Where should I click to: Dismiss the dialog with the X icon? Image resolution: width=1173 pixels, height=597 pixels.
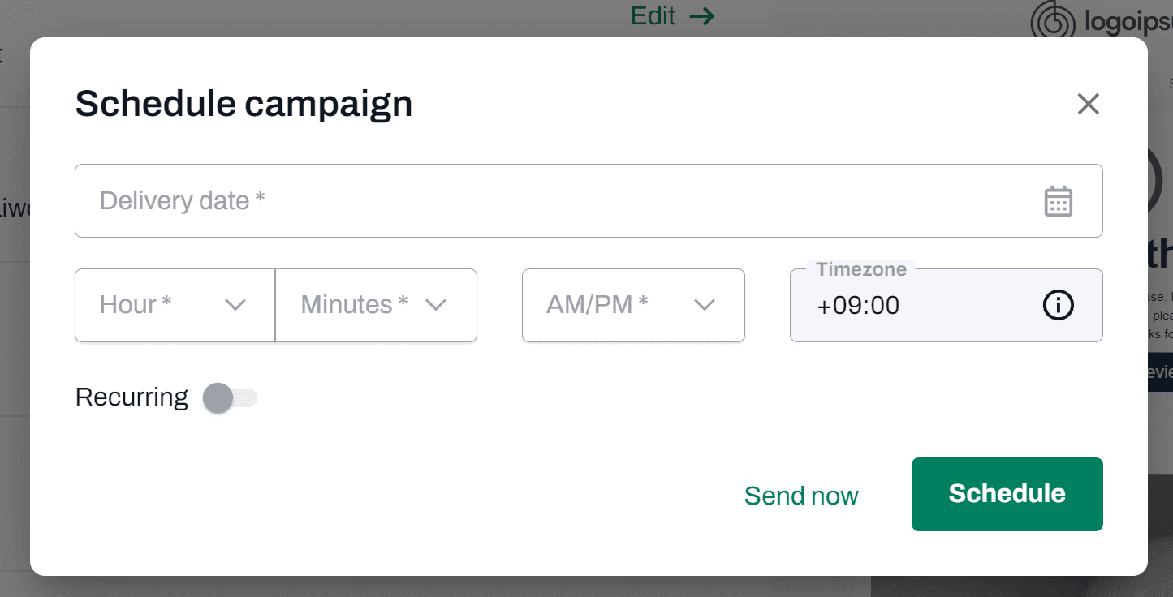point(1088,104)
